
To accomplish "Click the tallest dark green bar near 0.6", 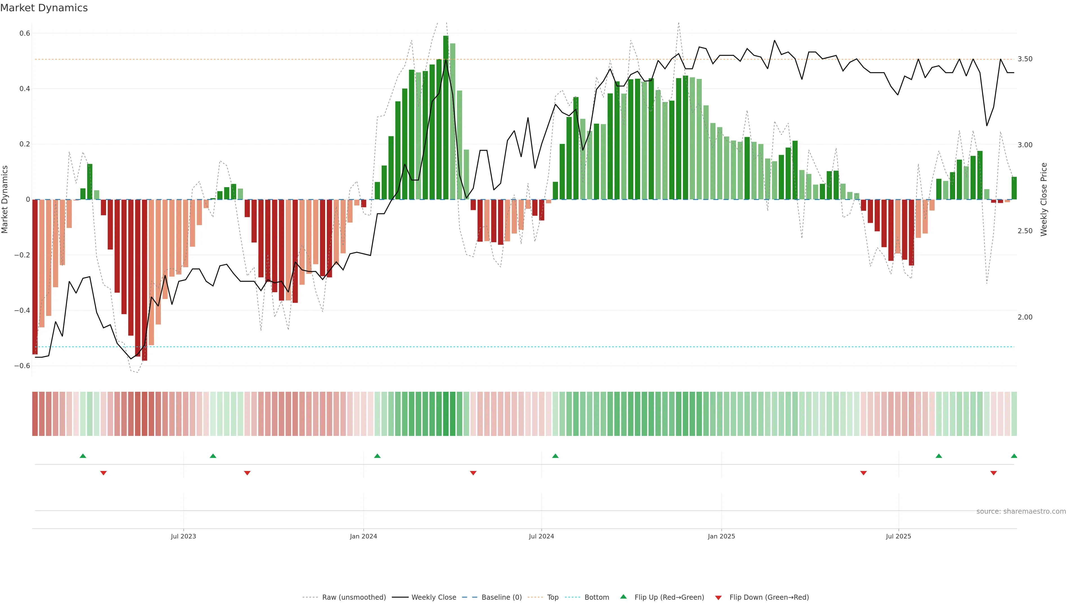I will click(x=446, y=117).
